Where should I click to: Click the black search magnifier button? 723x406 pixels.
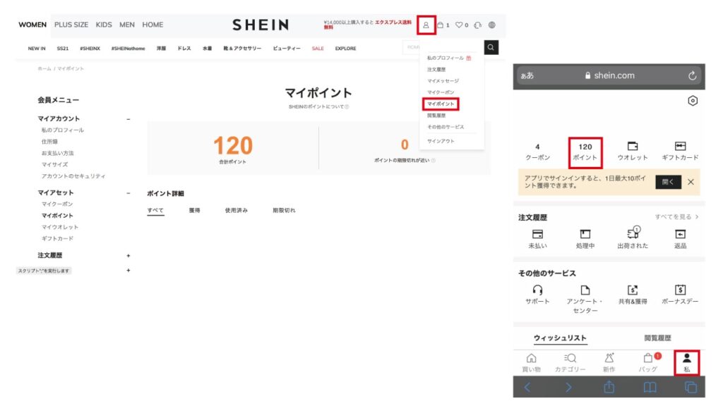491,47
